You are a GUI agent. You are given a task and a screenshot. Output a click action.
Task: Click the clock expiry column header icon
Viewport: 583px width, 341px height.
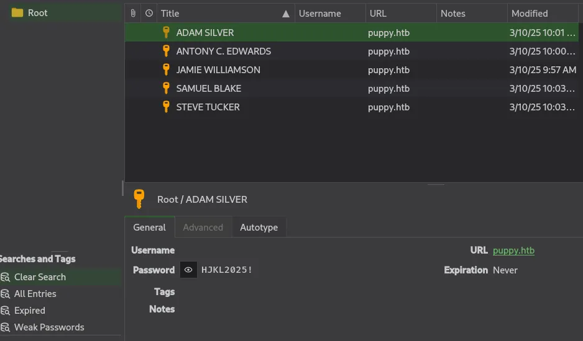click(149, 13)
